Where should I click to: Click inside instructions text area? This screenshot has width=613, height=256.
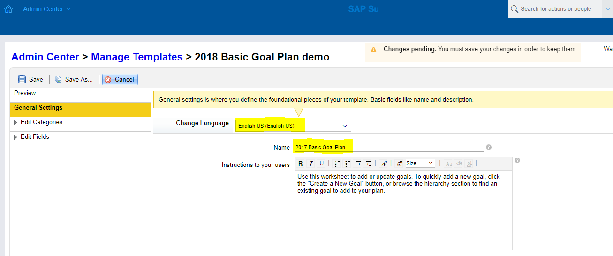coord(403,210)
